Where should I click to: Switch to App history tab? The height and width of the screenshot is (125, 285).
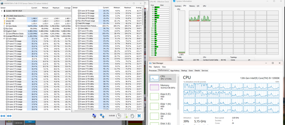point(175,70)
